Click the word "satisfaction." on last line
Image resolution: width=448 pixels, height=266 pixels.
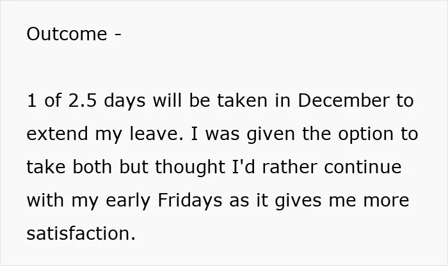point(81,233)
